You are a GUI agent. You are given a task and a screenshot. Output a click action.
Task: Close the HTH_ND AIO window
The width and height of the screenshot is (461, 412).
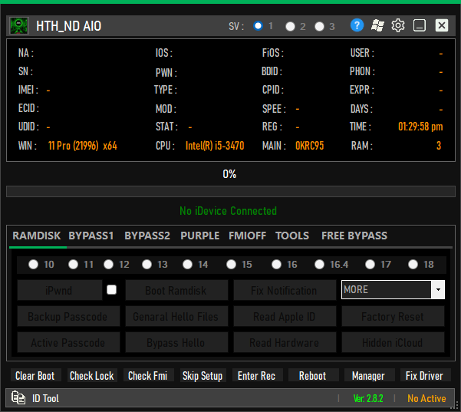click(x=442, y=25)
